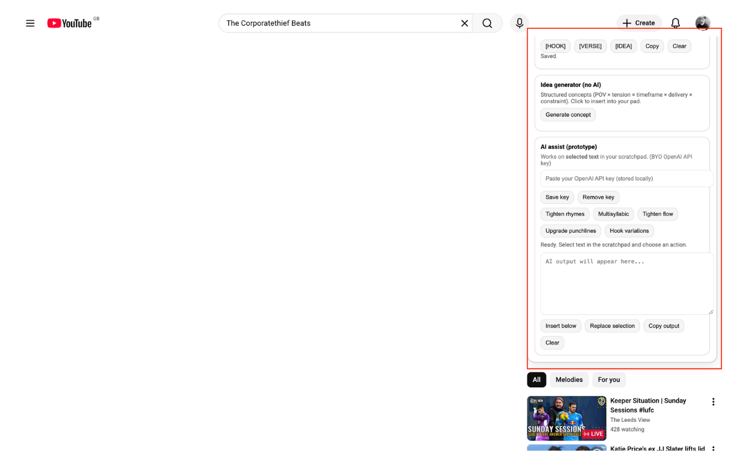This screenshot has width=738, height=461.
Task: Insert the [VERSE] tag
Action: point(590,46)
